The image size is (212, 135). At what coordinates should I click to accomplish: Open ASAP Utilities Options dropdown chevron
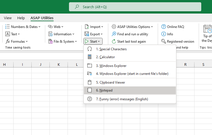click(152, 27)
